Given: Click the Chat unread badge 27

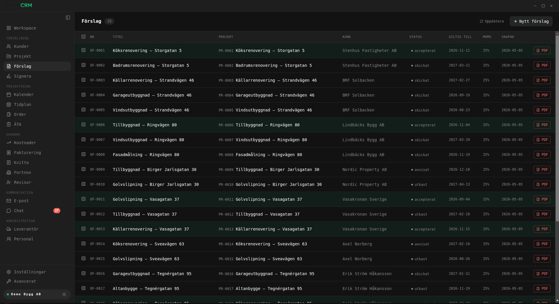Looking at the screenshot, I should point(57,211).
